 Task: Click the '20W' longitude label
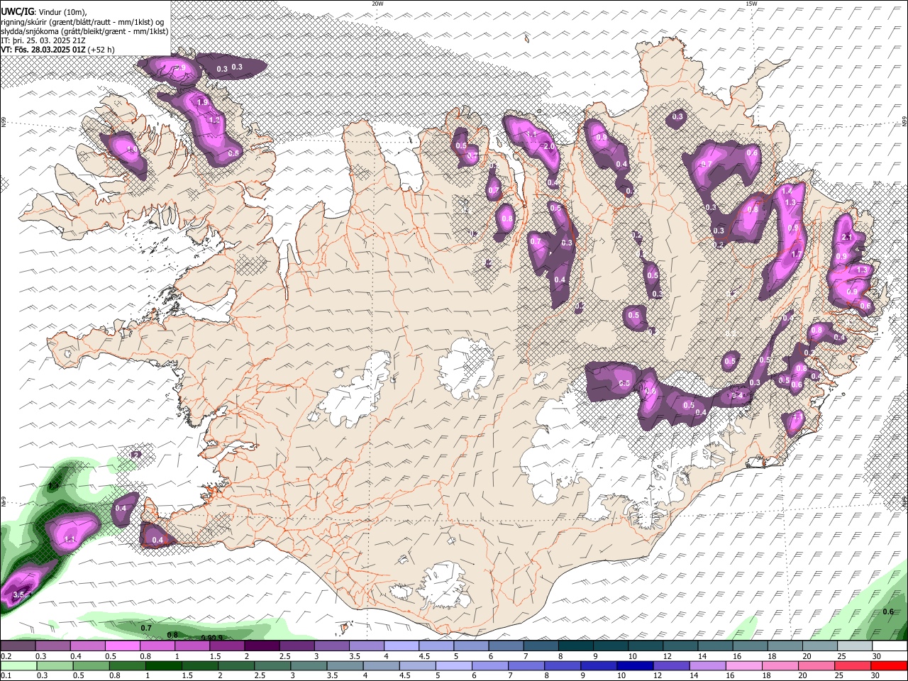coord(378,4)
